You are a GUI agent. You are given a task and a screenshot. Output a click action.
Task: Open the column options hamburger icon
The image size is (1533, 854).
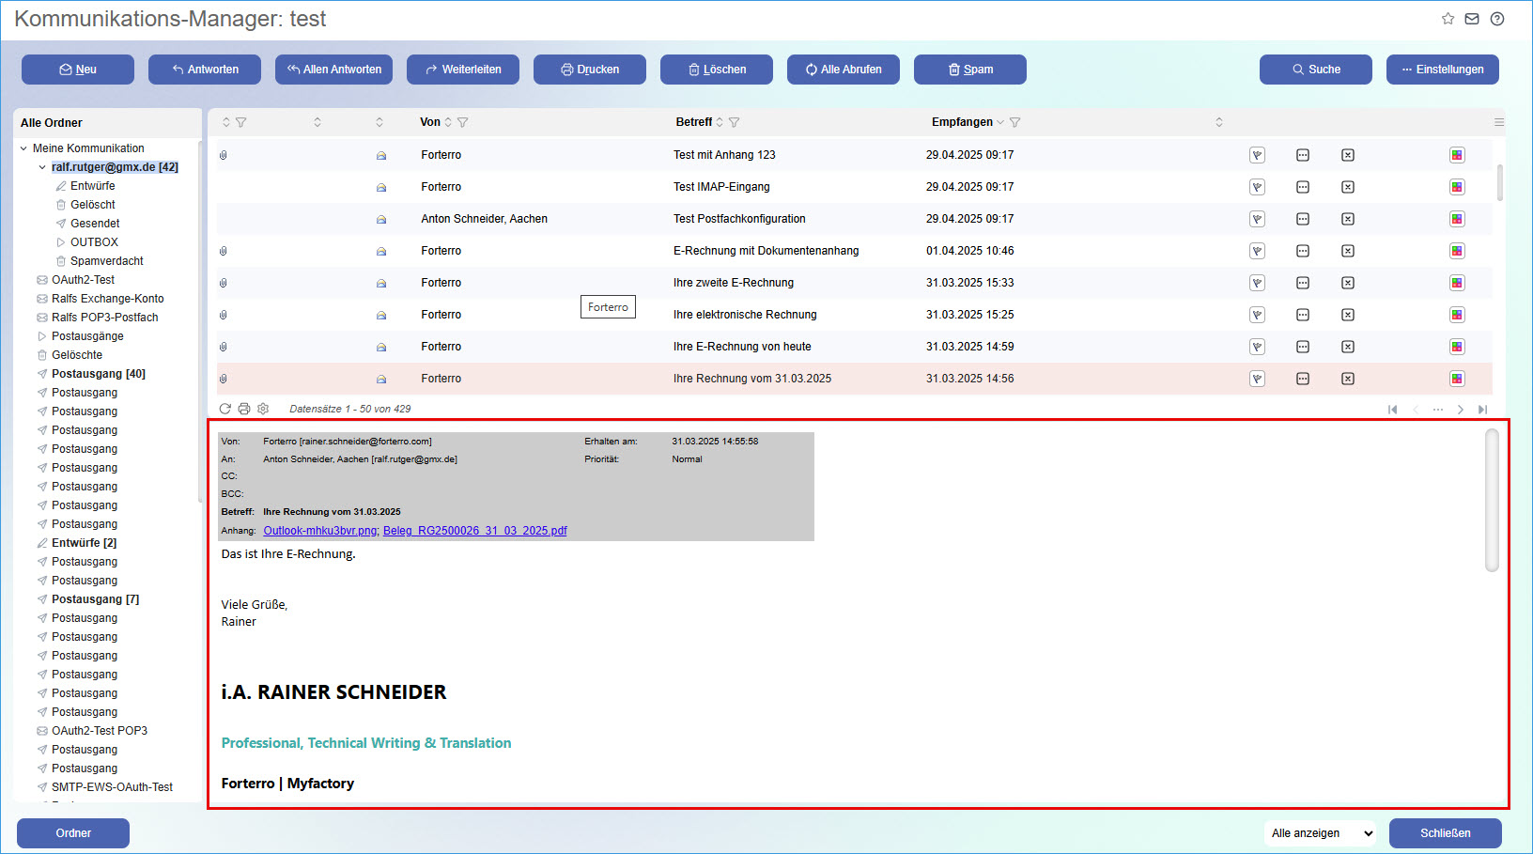click(x=1498, y=121)
